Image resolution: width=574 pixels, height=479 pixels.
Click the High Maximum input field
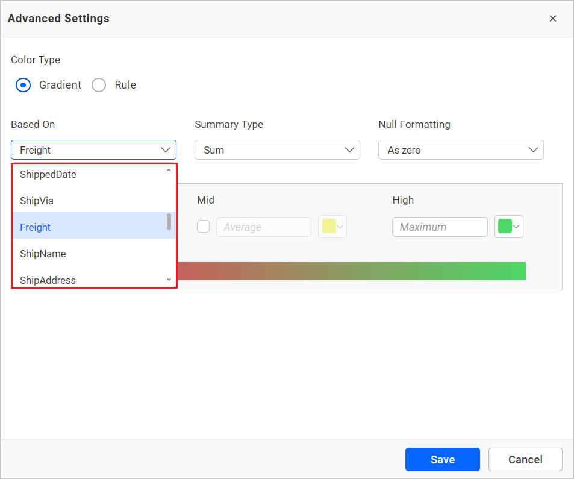coord(440,227)
